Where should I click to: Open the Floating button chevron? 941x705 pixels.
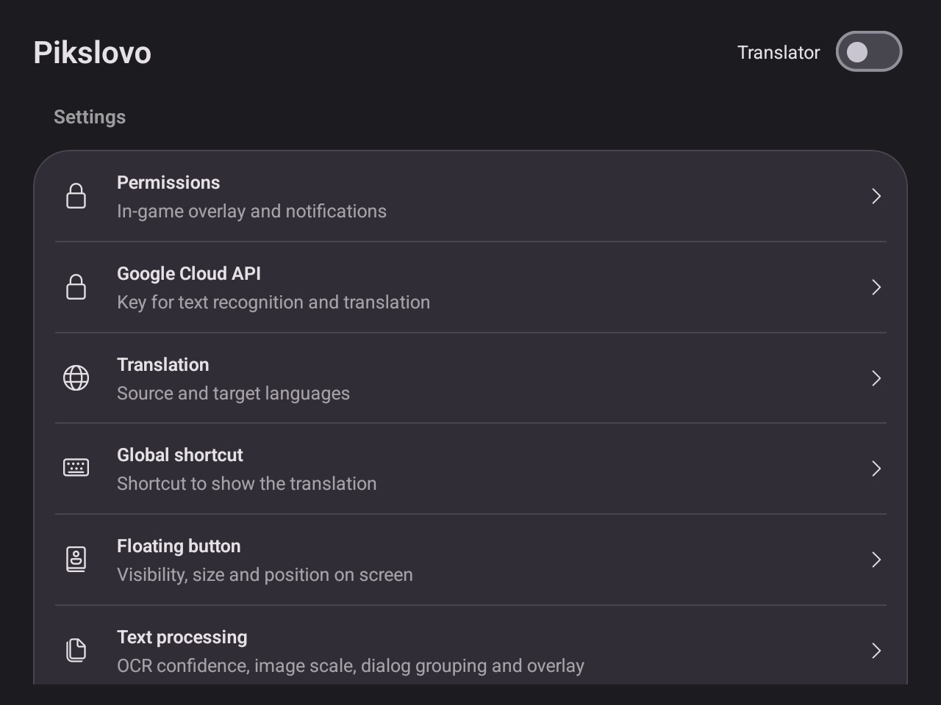[876, 560]
